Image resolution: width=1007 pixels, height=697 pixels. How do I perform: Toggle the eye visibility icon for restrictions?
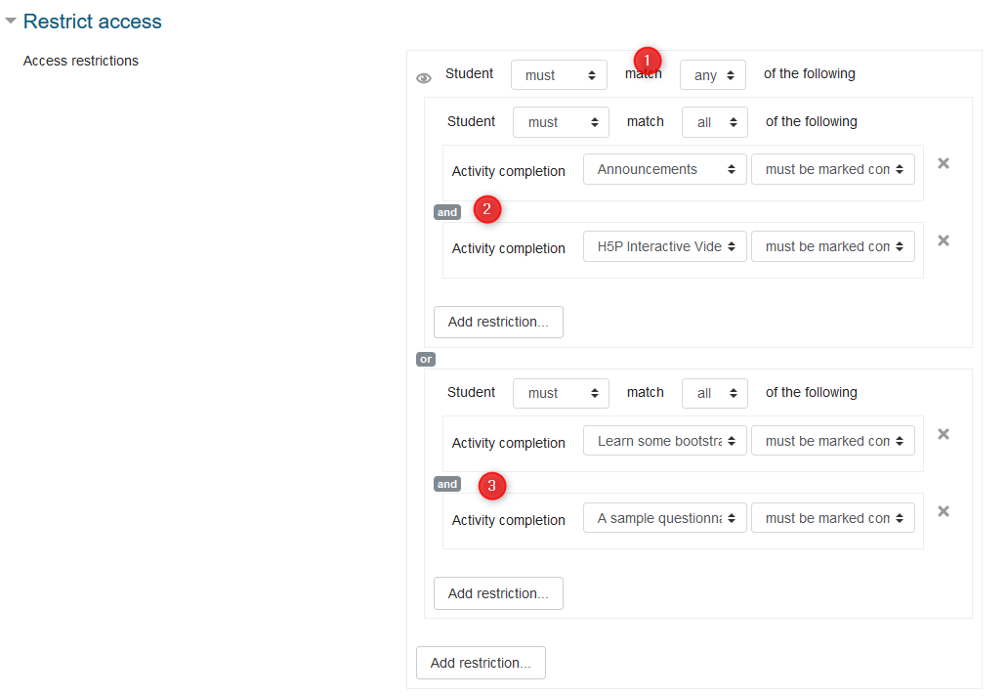[424, 78]
